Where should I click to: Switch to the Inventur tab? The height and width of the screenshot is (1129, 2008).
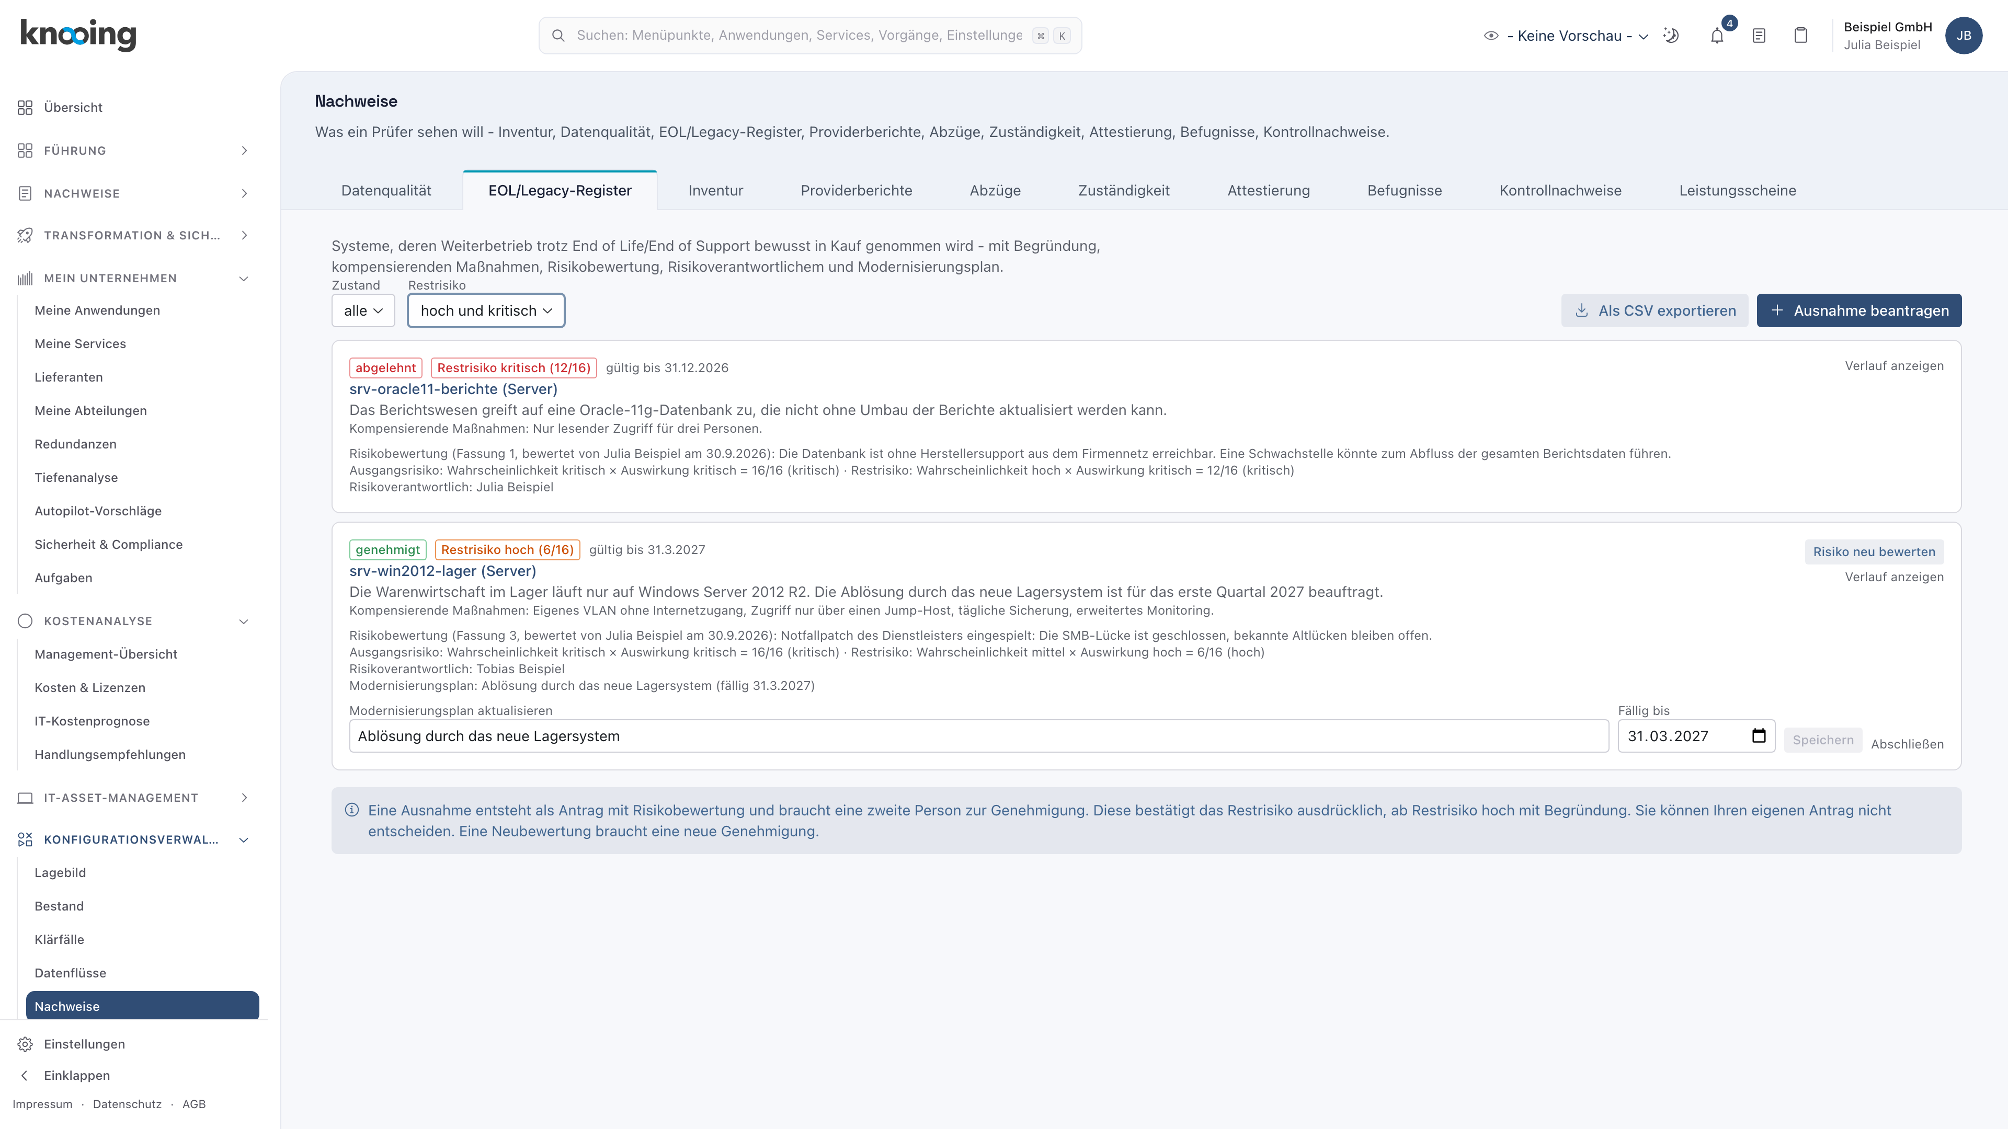715,191
